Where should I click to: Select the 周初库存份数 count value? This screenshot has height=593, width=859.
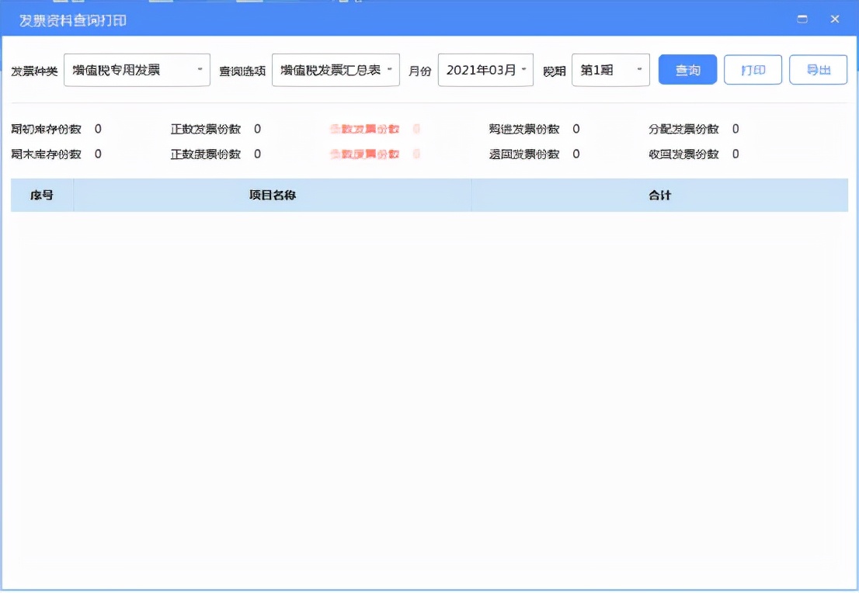point(96,129)
